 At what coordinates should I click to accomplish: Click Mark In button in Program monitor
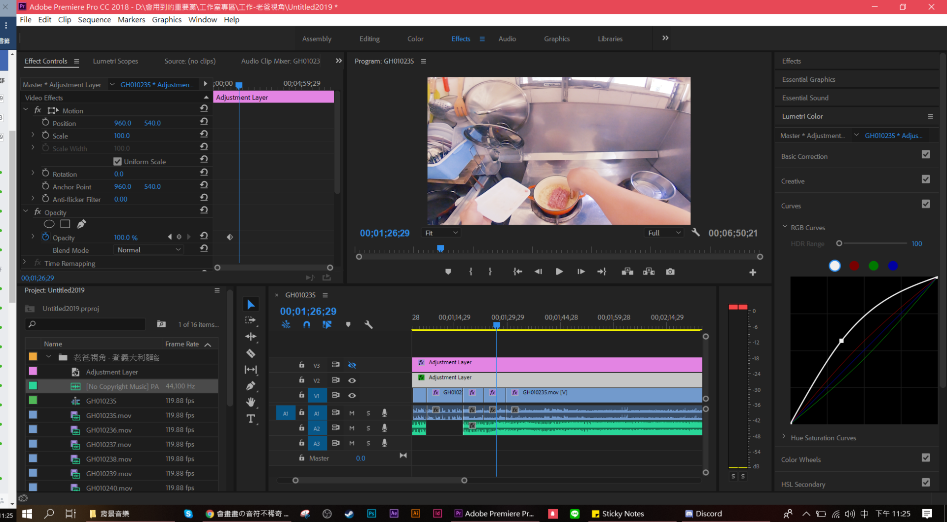point(471,272)
